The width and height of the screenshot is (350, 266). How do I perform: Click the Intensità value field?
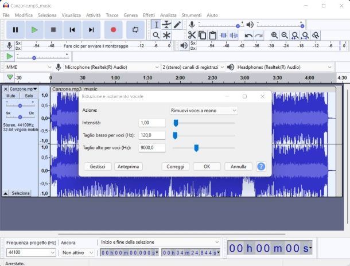coord(152,123)
